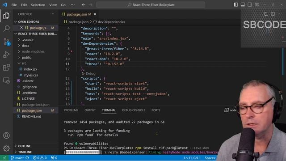Click errors and warnings count in status bar
The width and height of the screenshot is (286, 161).
coord(40,158)
